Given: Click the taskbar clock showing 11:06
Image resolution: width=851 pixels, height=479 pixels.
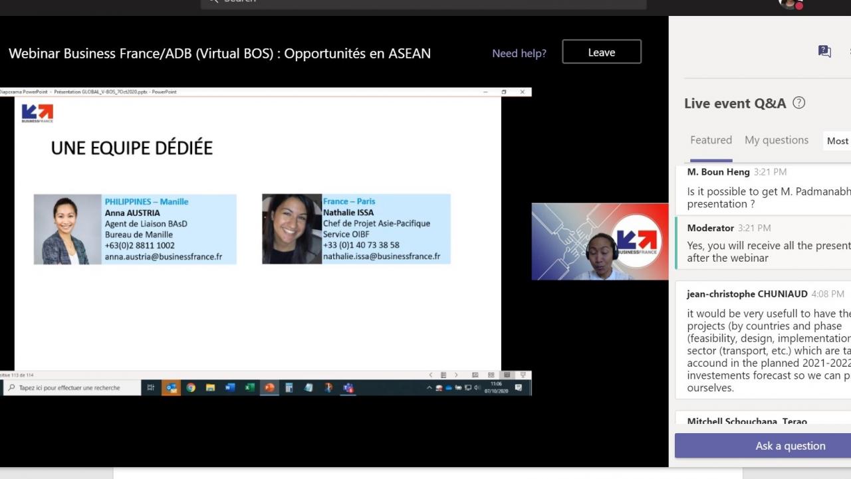Looking at the screenshot, I should coord(497,387).
